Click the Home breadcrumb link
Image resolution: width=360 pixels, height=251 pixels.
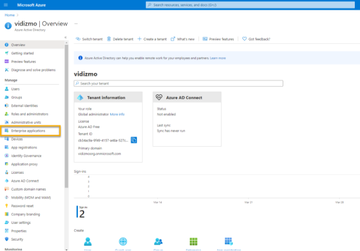[x=9, y=14]
